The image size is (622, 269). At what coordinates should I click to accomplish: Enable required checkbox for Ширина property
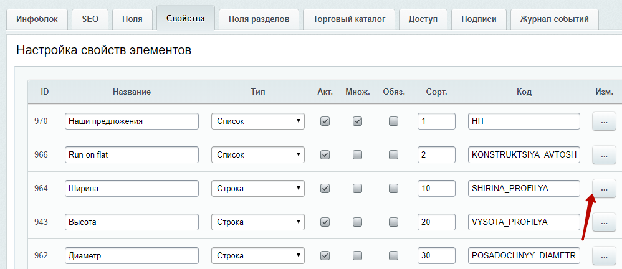coord(393,188)
